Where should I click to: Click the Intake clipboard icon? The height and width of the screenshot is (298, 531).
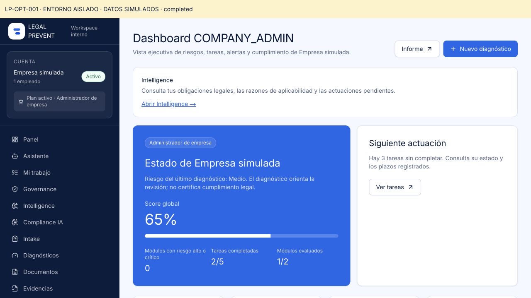15,239
